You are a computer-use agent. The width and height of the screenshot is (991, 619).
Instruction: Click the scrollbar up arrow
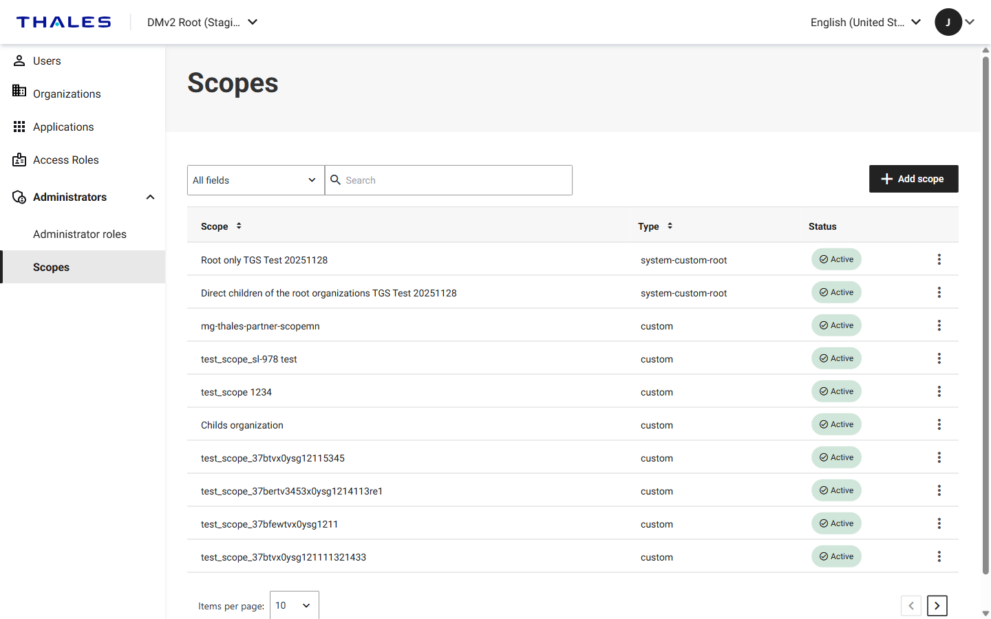tap(985, 50)
